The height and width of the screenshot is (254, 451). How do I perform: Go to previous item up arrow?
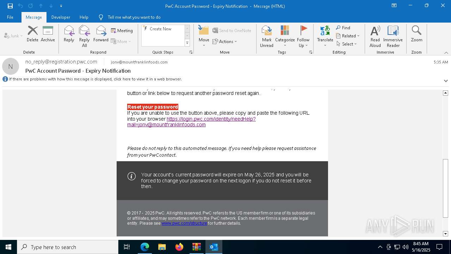[x=41, y=6]
